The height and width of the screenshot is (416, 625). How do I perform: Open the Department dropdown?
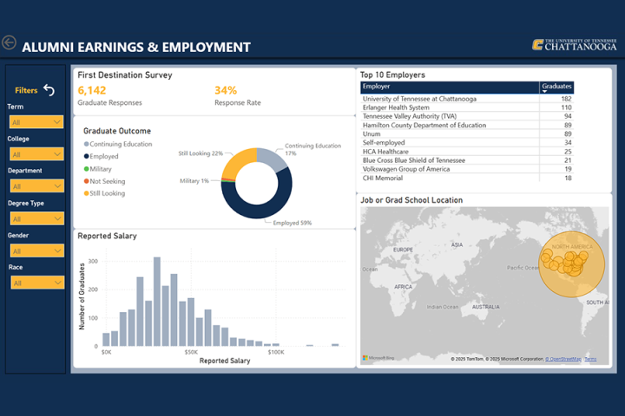[x=36, y=186]
